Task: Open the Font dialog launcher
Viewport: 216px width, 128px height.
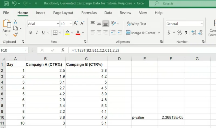Action: coord(85,42)
